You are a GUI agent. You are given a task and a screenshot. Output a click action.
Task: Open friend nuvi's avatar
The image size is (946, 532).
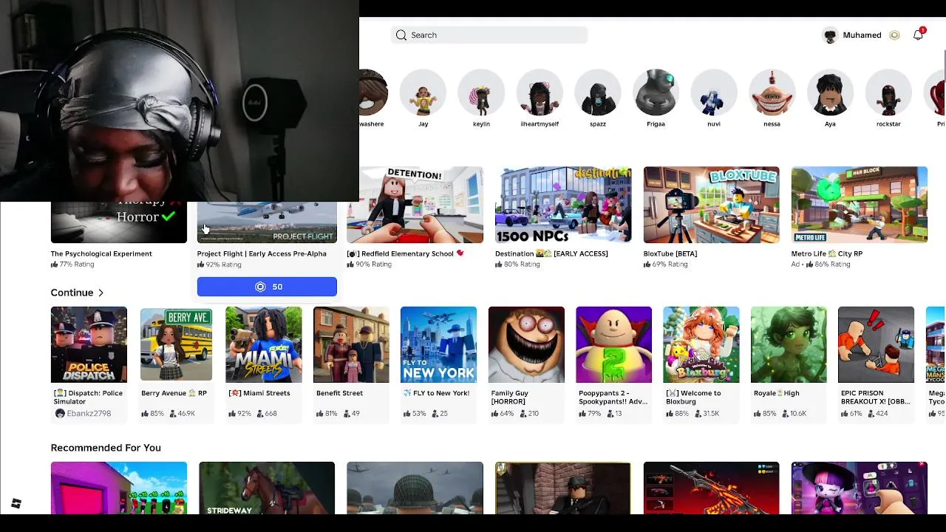click(714, 93)
